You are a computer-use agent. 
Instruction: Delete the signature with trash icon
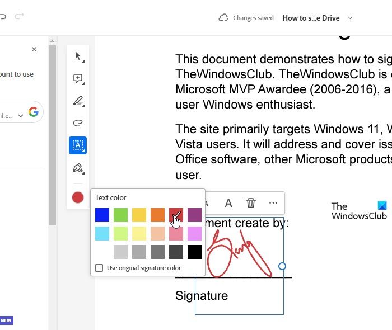(x=251, y=202)
